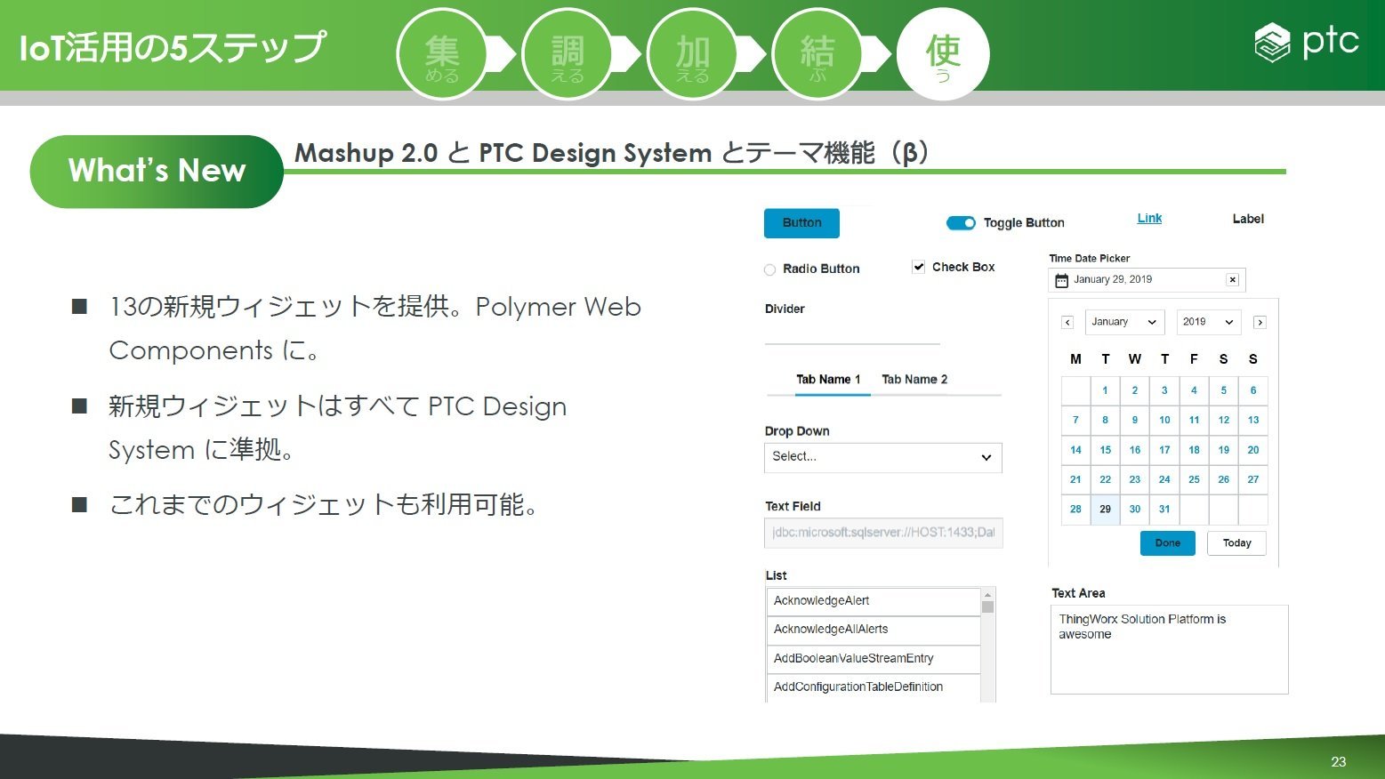1385x779 pixels.
Task: Follow the Link hyperlink
Action: [x=1149, y=218]
